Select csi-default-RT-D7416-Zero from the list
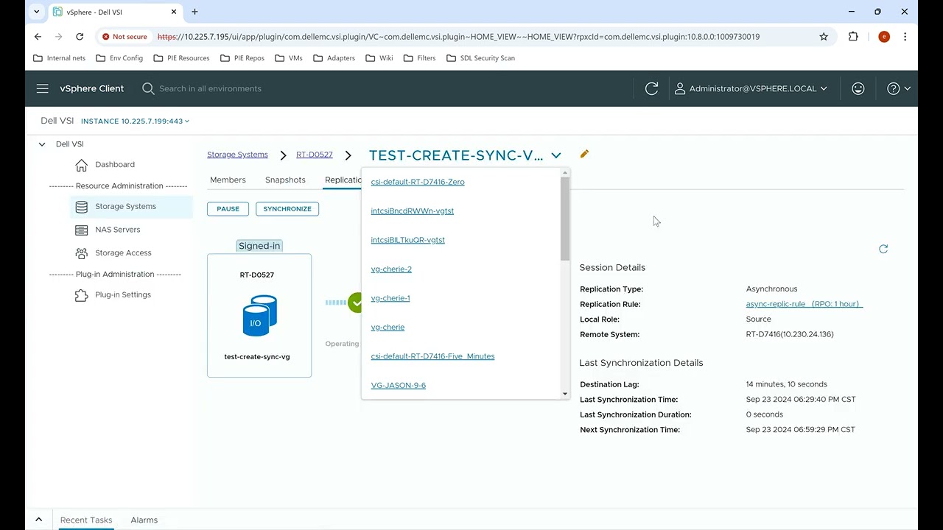 pyautogui.click(x=418, y=182)
